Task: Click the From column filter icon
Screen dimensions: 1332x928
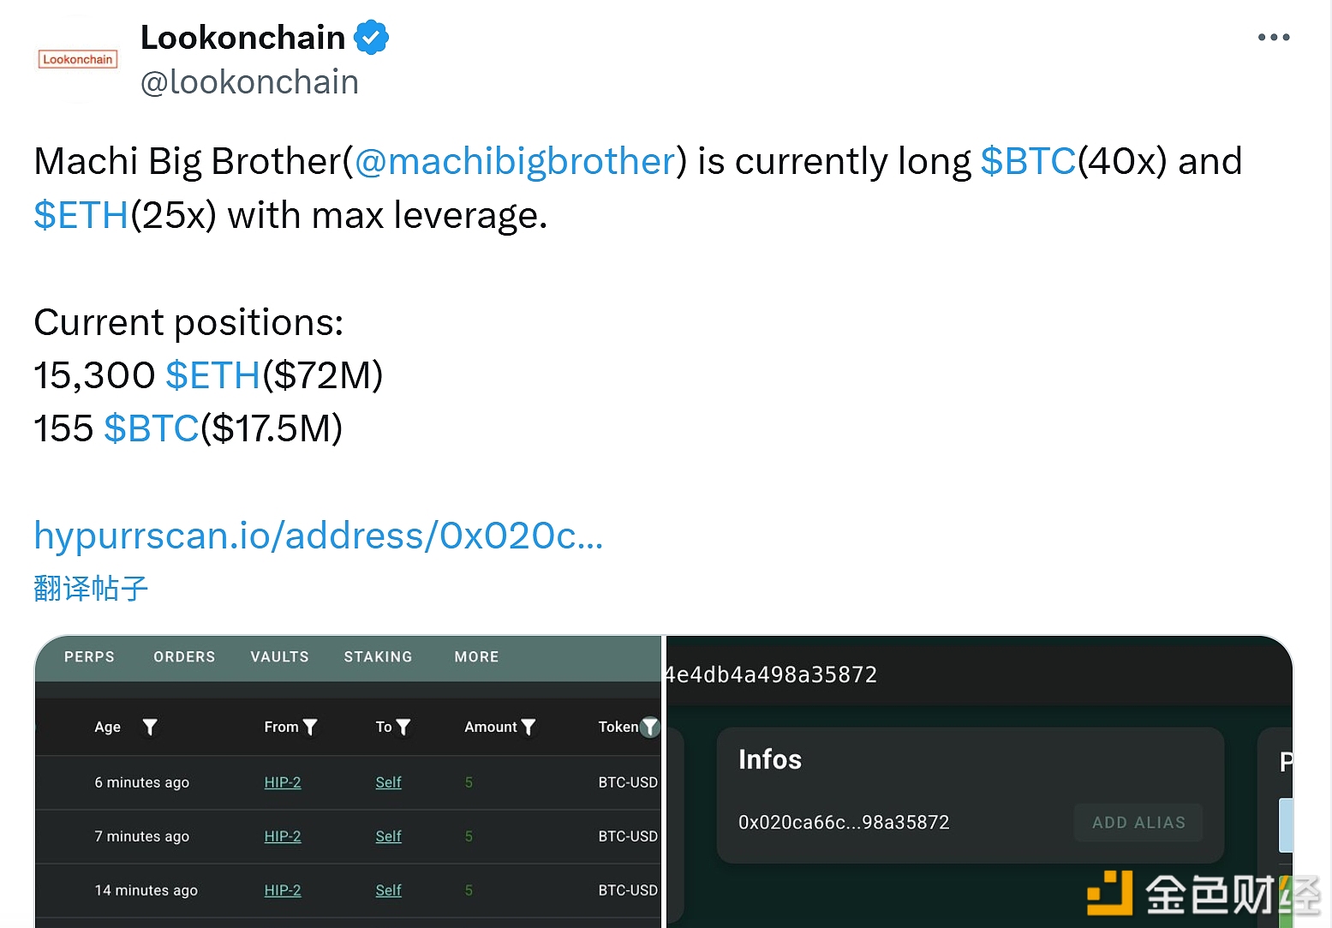Action: [x=310, y=727]
